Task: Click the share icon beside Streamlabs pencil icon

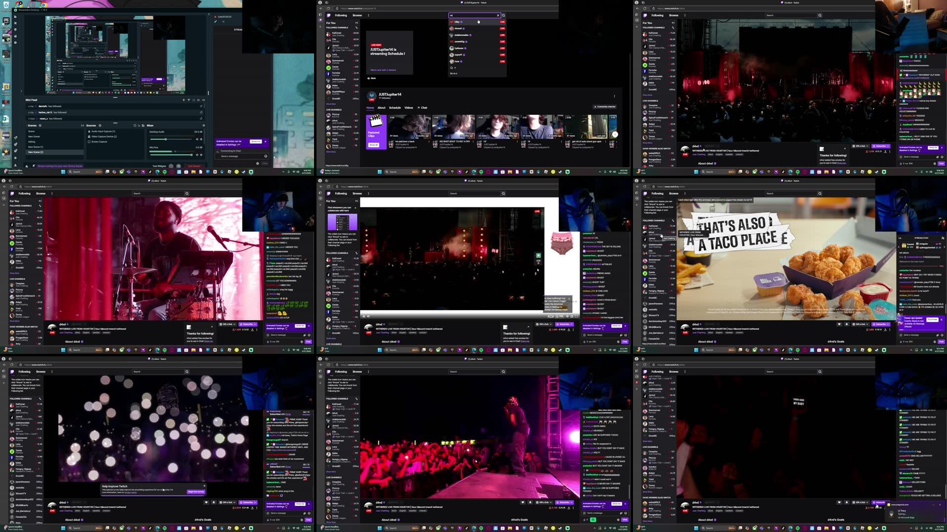Action: (x=224, y=22)
